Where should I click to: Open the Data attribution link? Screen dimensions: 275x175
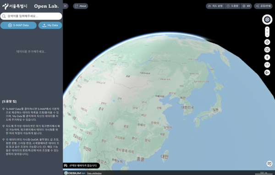(x=94, y=174)
